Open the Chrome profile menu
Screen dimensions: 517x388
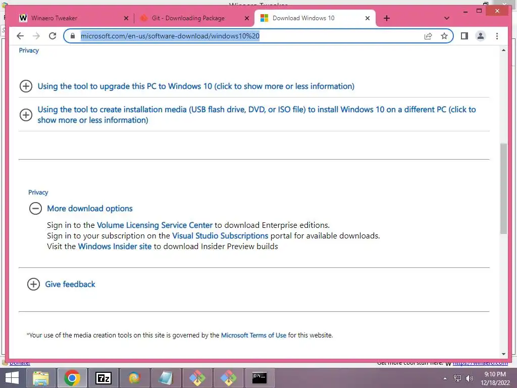pos(481,36)
